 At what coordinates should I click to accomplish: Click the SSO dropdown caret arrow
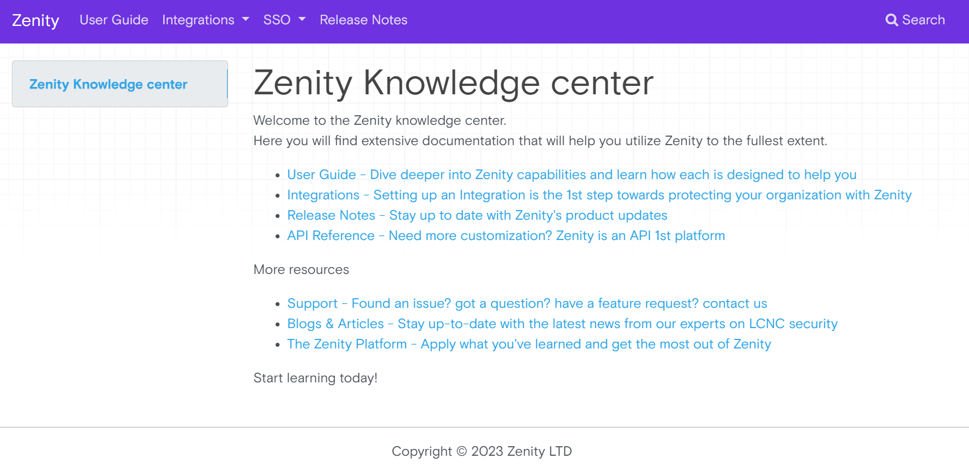tap(302, 19)
